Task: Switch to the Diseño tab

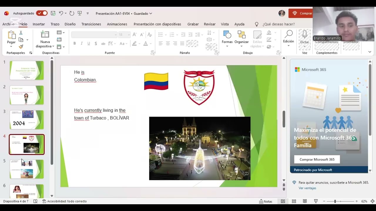Action: (x=70, y=24)
